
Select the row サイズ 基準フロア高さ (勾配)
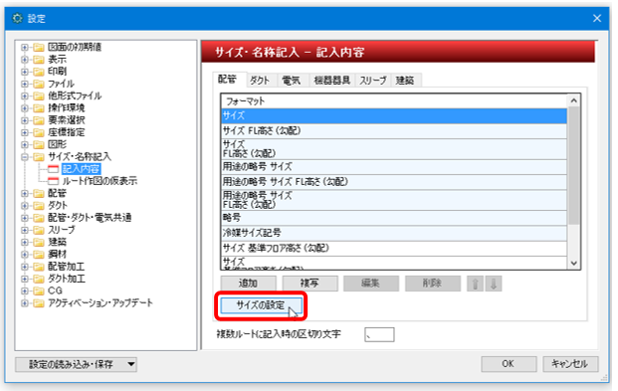click(x=394, y=249)
